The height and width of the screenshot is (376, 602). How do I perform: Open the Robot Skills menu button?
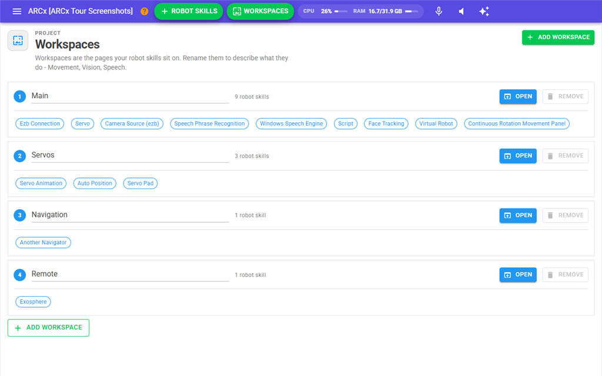click(x=189, y=11)
